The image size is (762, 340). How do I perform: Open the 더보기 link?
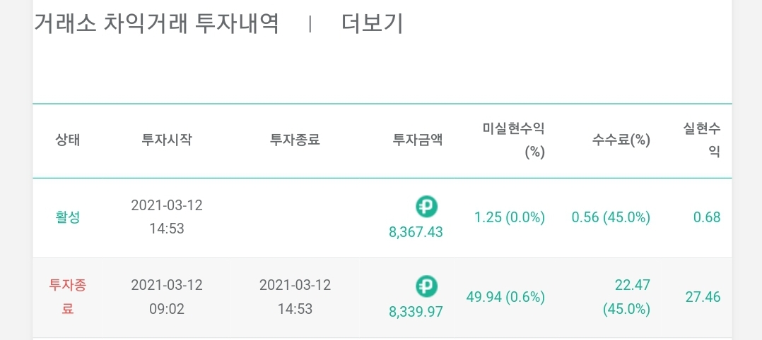coord(372,24)
